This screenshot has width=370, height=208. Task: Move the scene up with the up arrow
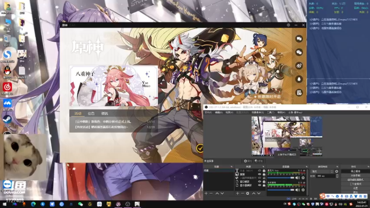[x=217, y=193]
